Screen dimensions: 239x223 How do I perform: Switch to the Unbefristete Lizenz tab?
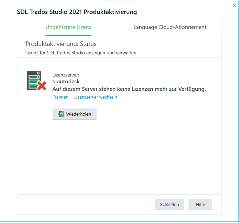[68, 27]
